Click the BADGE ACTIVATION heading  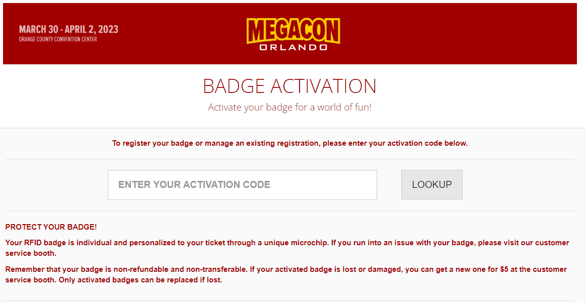(289, 86)
